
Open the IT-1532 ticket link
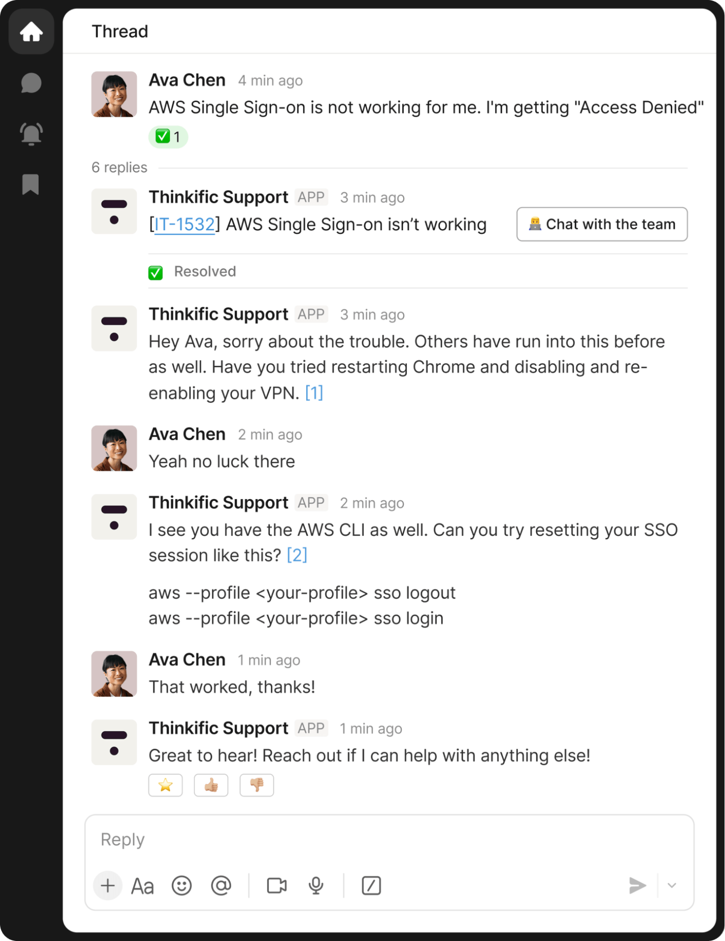(x=184, y=225)
